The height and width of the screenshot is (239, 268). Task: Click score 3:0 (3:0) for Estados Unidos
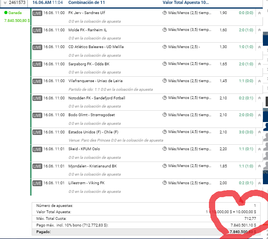tap(246, 132)
